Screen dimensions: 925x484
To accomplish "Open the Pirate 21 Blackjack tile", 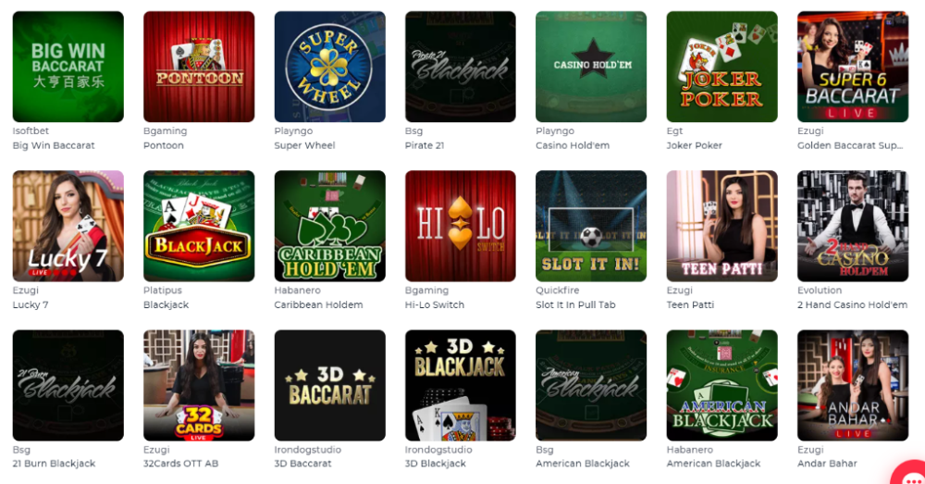I will point(460,67).
